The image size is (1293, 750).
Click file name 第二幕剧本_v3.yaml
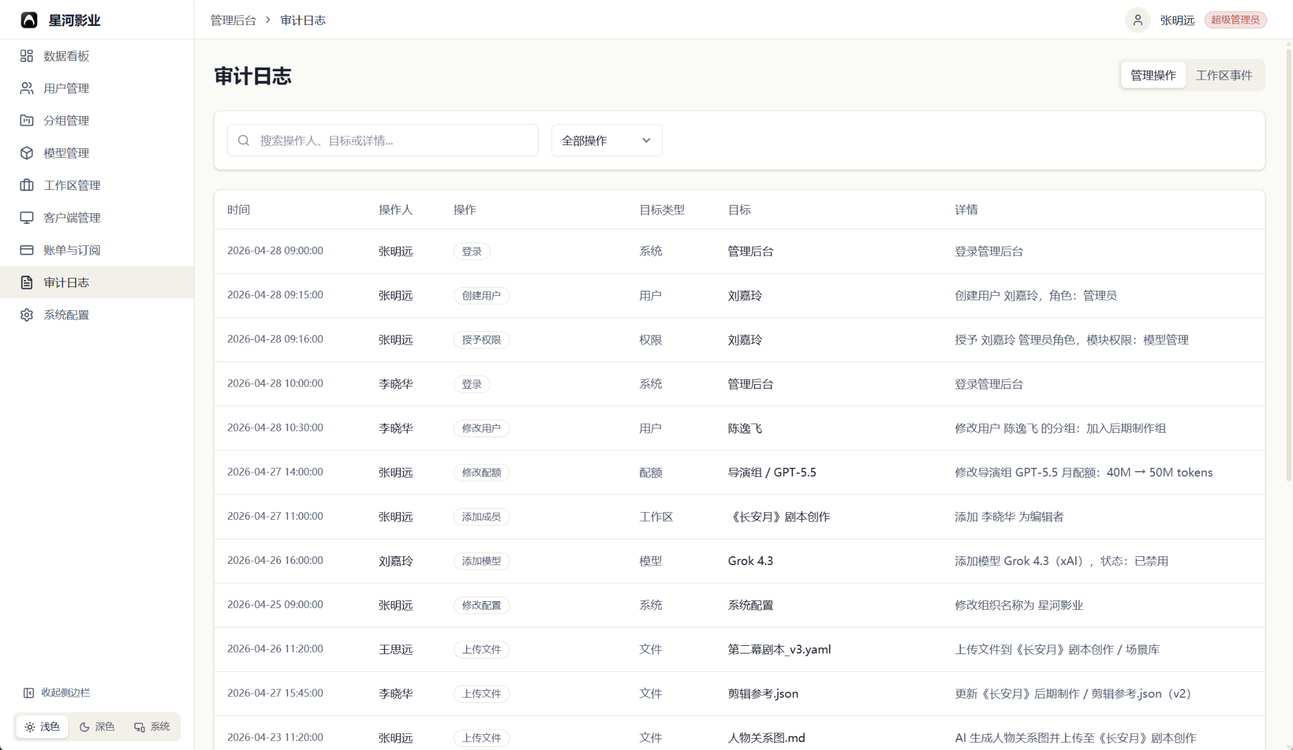pyautogui.click(x=779, y=649)
